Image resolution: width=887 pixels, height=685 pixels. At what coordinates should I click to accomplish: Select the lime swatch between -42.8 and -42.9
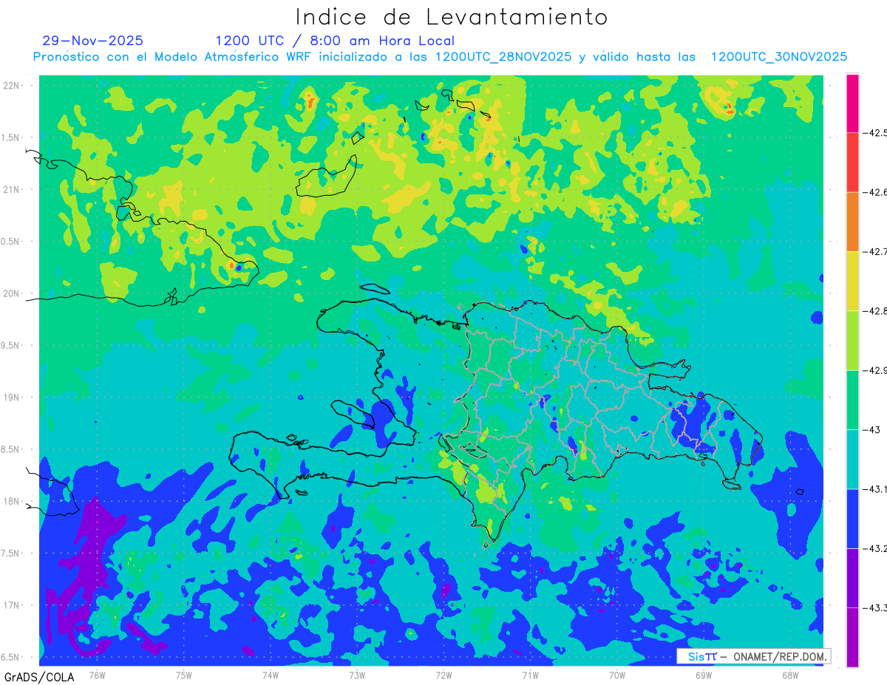(852, 341)
